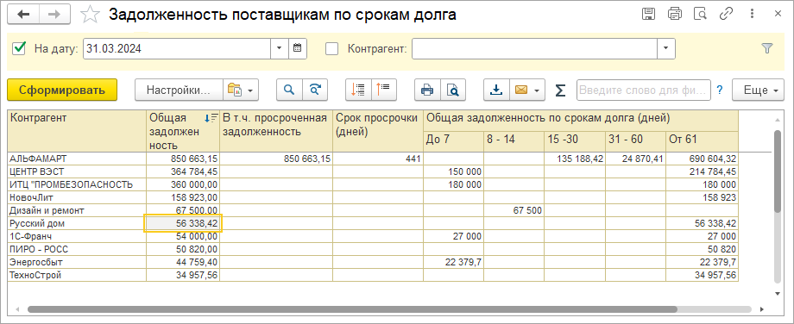
Task: Select the ПИРО - РОСС cell
Action: [x=77, y=249]
